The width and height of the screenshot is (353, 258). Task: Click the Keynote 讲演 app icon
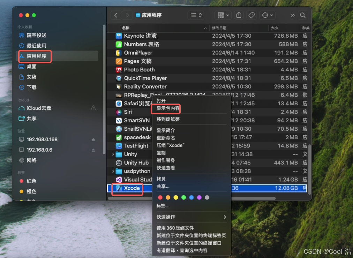coord(119,36)
